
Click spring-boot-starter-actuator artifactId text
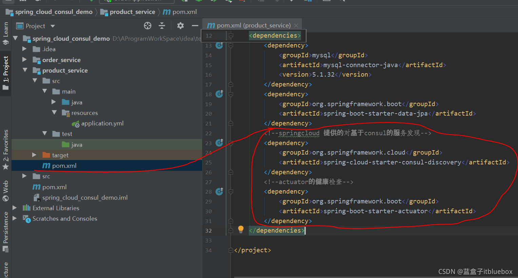tap(375, 211)
